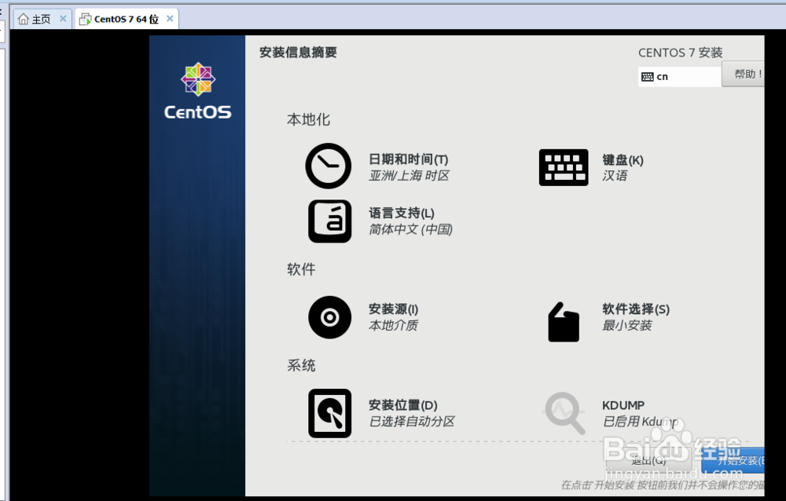Click the 已启用 Kdump status text

pos(641,422)
